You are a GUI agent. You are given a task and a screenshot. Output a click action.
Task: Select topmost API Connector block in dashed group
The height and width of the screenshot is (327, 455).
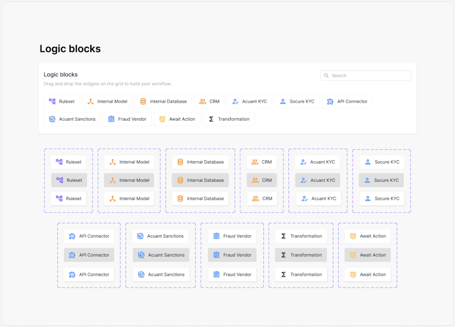click(89, 236)
